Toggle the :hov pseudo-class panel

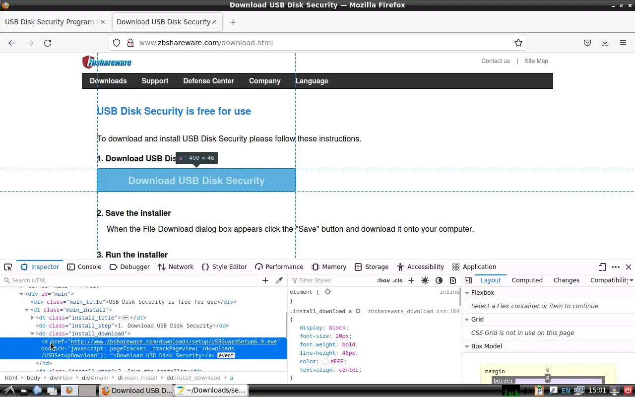tap(383, 280)
